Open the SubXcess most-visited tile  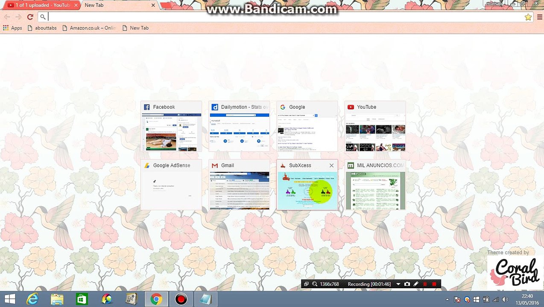[307, 185]
